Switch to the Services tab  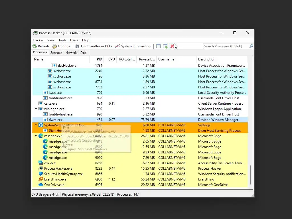(x=56, y=53)
